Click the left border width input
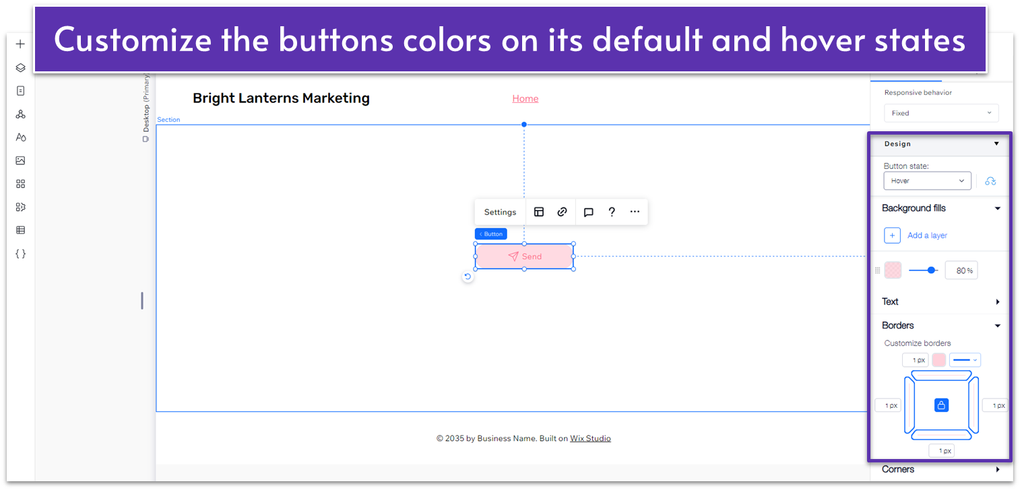 [888, 405]
